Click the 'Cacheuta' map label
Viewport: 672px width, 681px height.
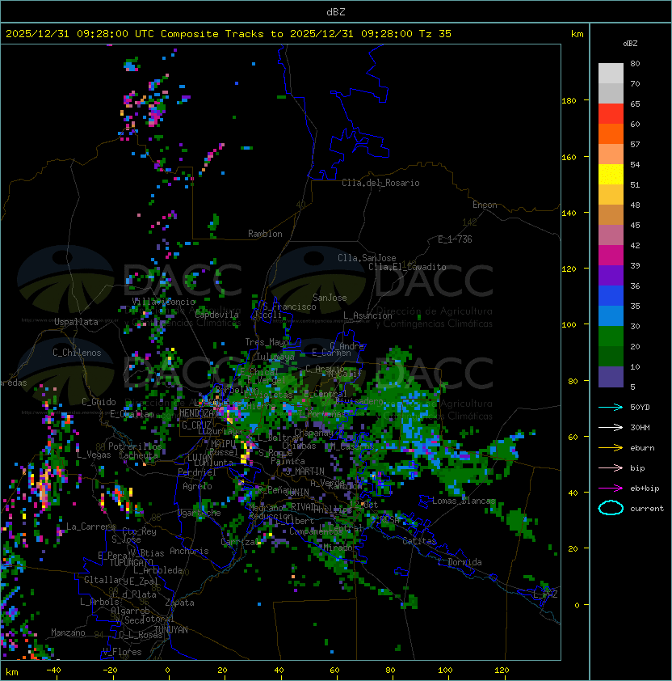138,455
